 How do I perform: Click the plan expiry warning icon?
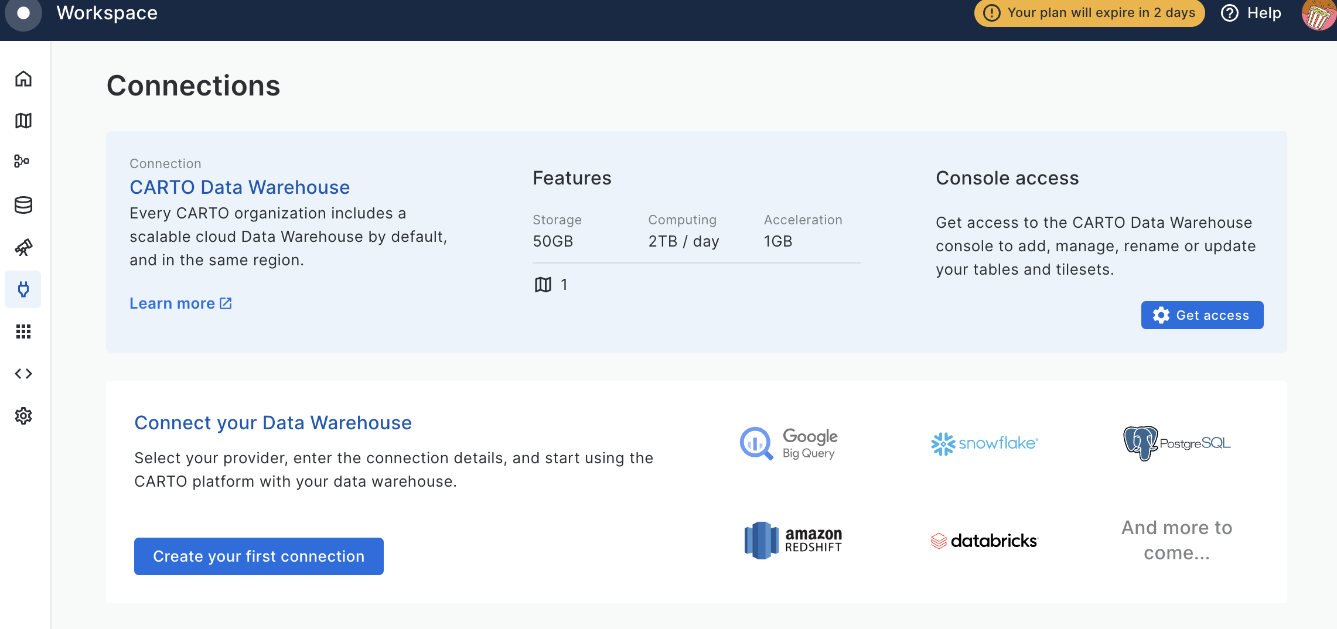tap(991, 13)
